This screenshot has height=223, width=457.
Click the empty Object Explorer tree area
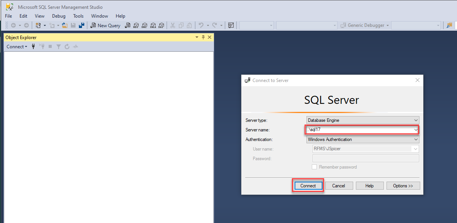109,137
